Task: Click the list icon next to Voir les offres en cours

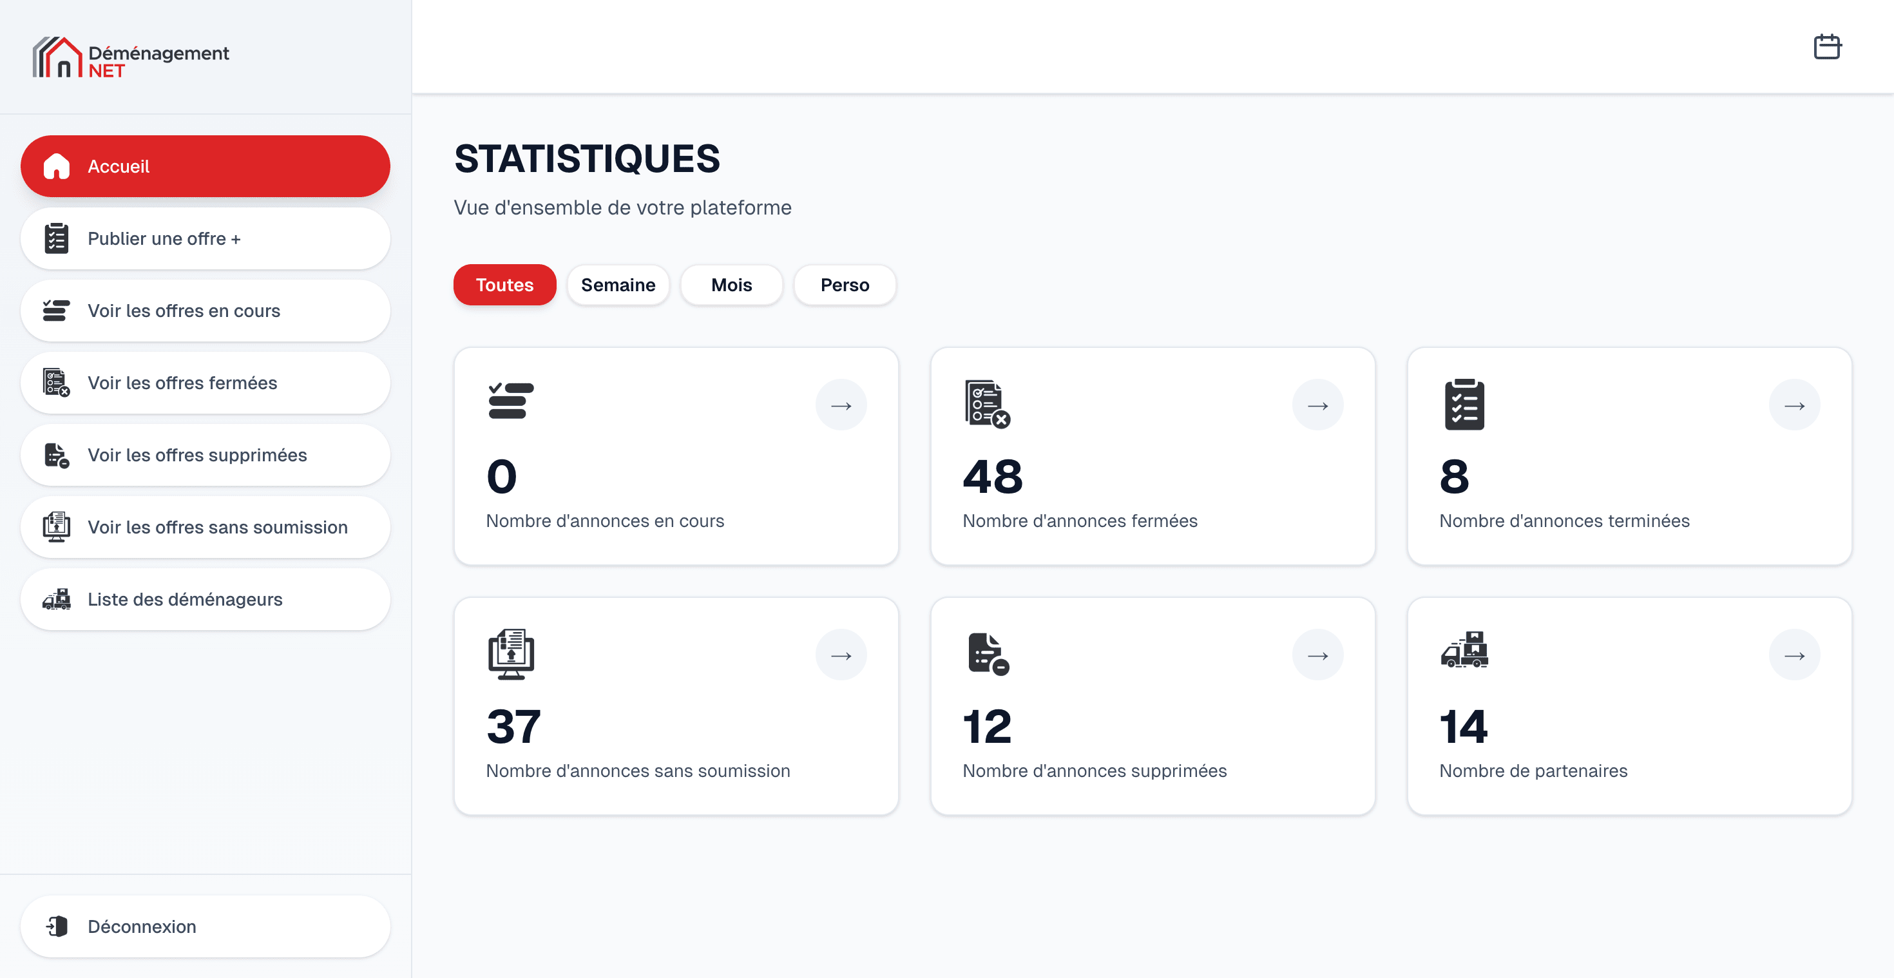Action: point(57,311)
